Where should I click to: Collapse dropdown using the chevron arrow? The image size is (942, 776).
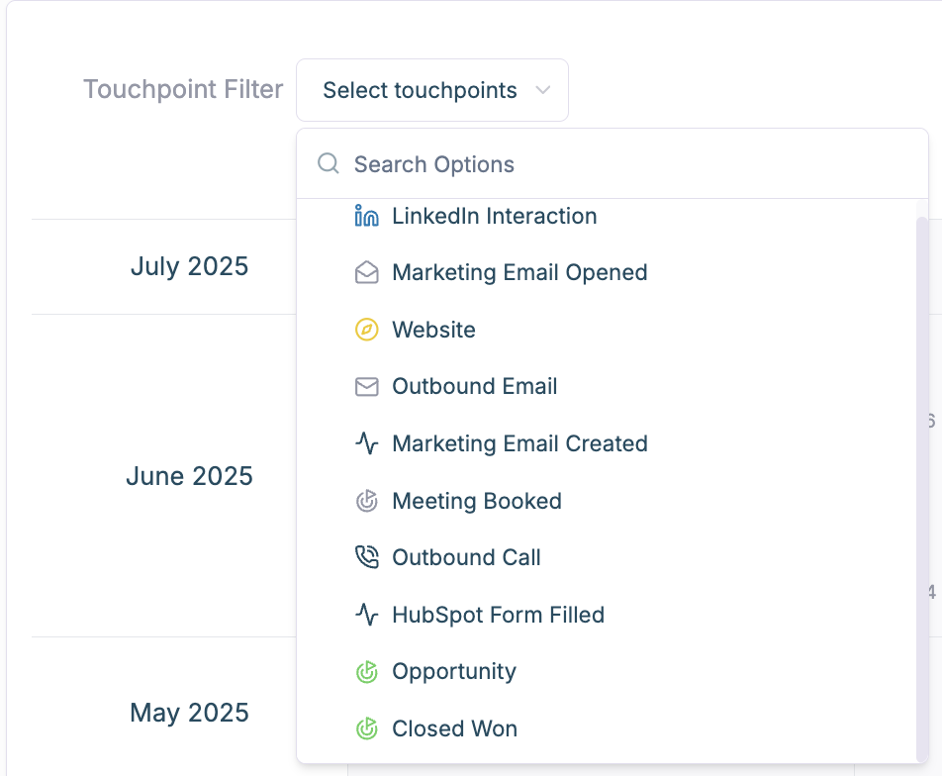point(542,90)
